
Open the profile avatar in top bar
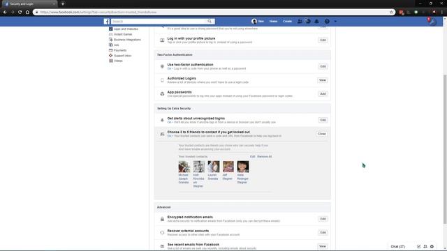254,22
